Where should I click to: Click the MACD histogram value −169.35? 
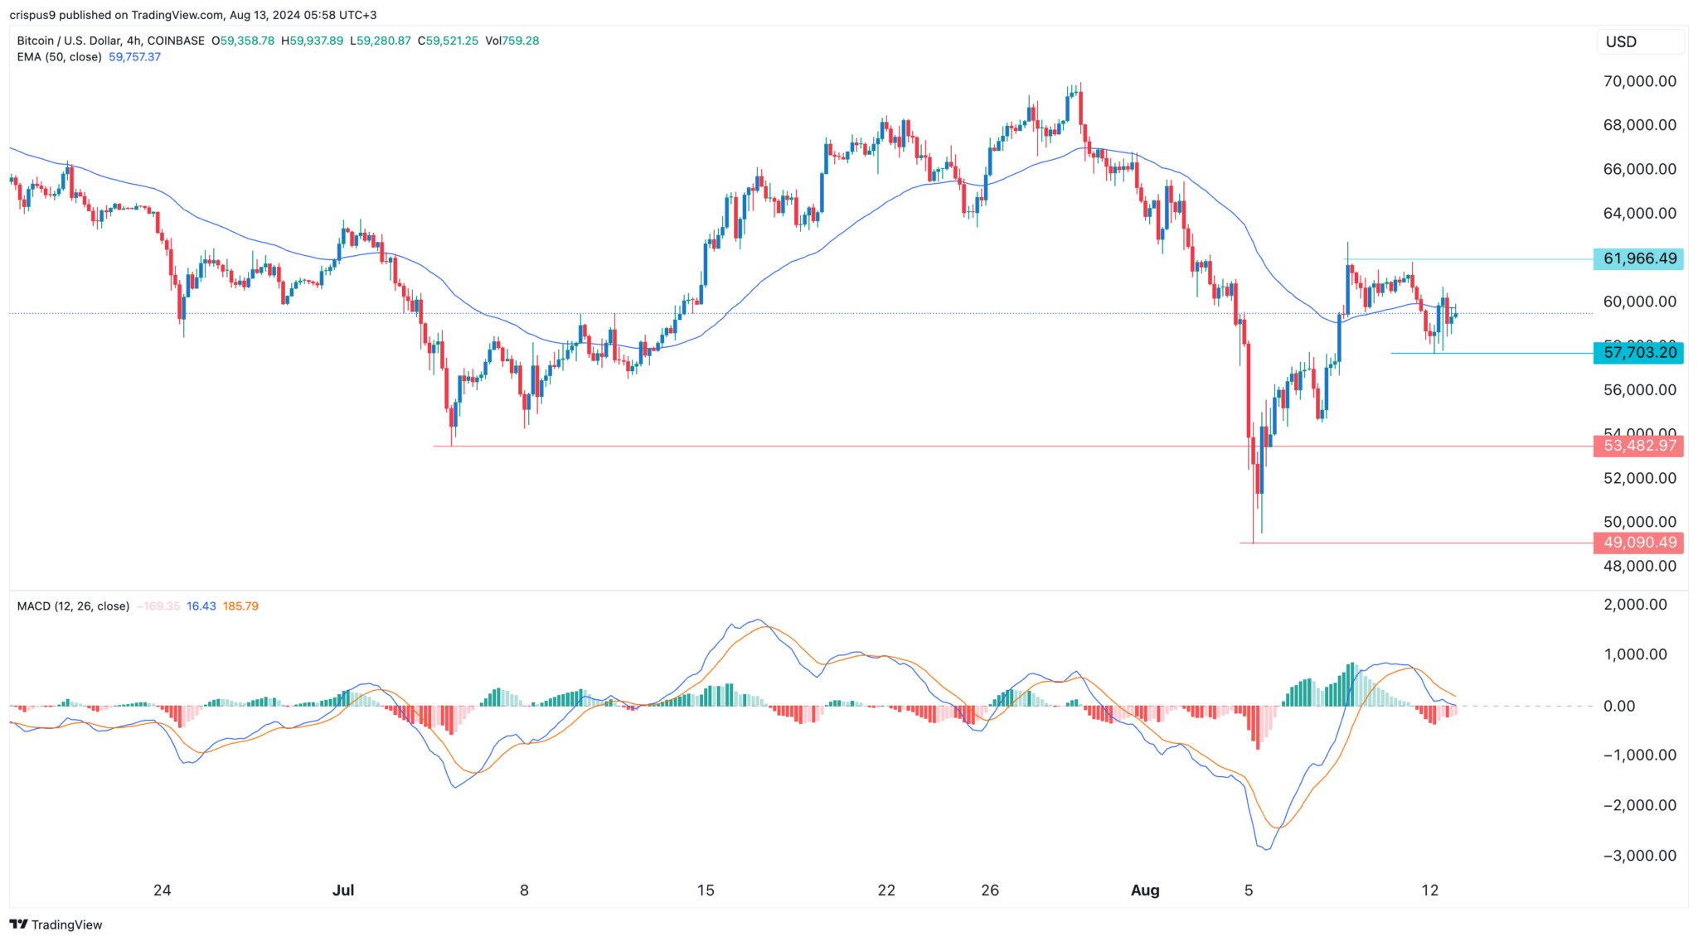pos(158,606)
